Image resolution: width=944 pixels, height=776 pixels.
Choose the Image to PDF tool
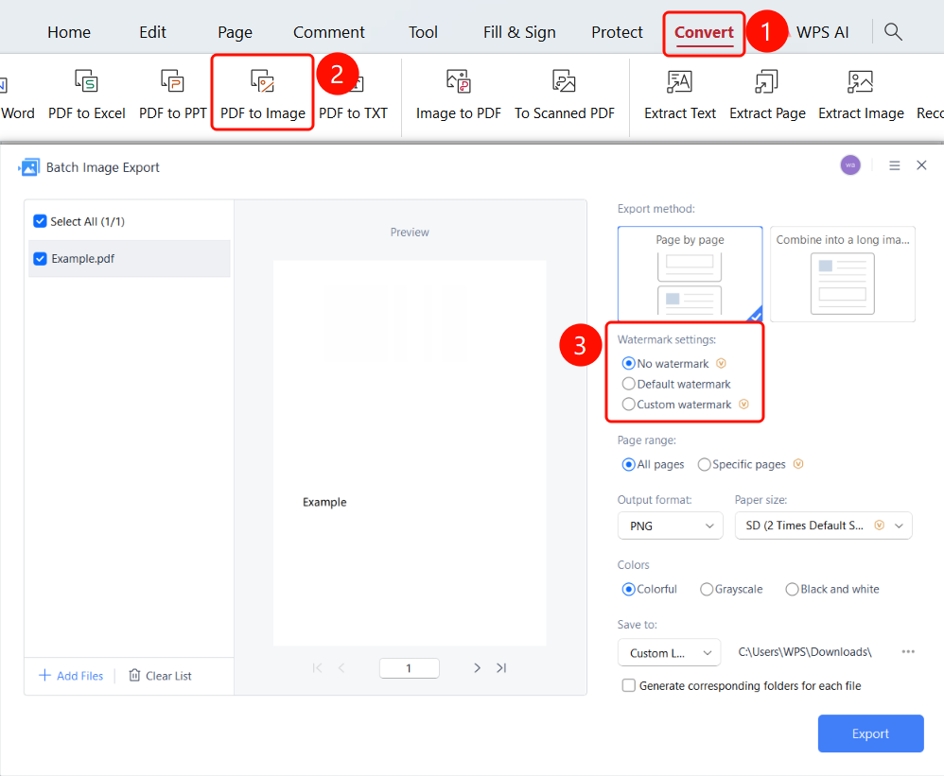458,95
